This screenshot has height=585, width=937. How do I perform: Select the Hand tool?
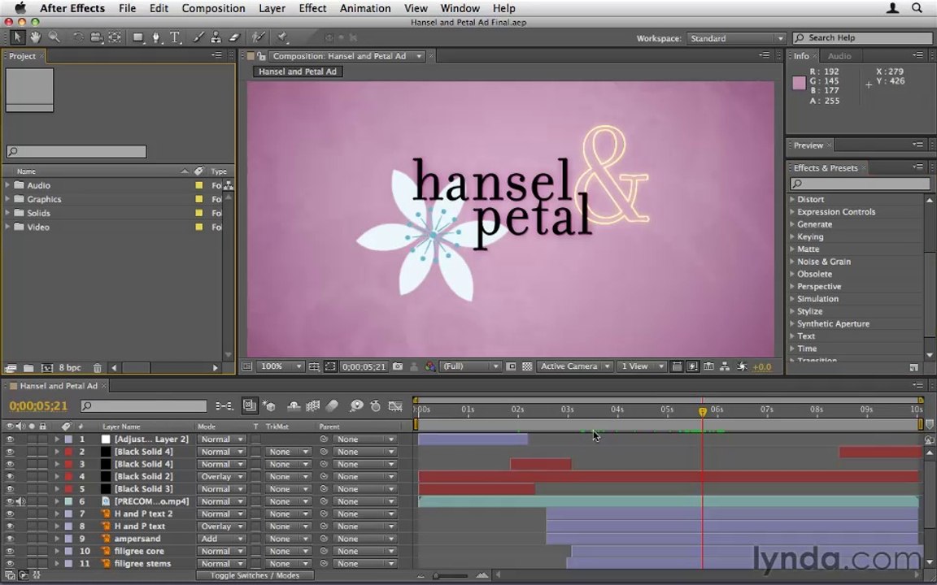[35, 37]
